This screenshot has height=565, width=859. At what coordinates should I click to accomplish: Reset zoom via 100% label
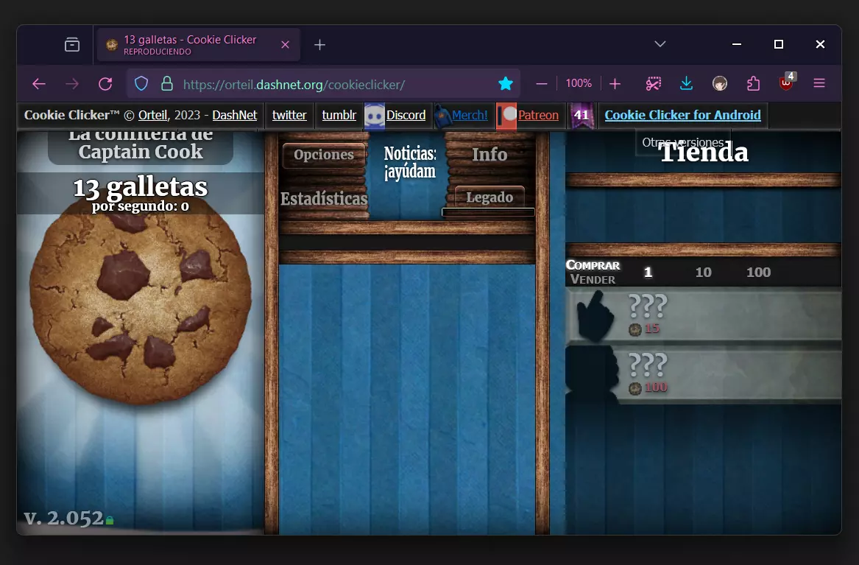pyautogui.click(x=579, y=83)
